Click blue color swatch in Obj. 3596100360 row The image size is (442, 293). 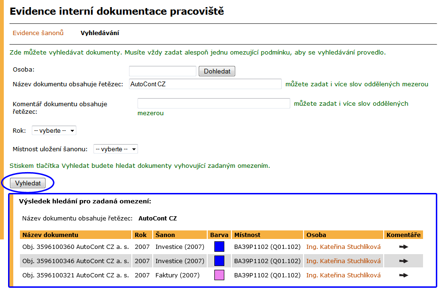click(219, 247)
